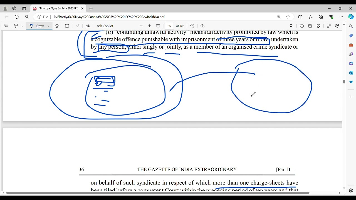Open Outlook in the sidebar
The image size is (356, 200).
(x=351, y=73)
